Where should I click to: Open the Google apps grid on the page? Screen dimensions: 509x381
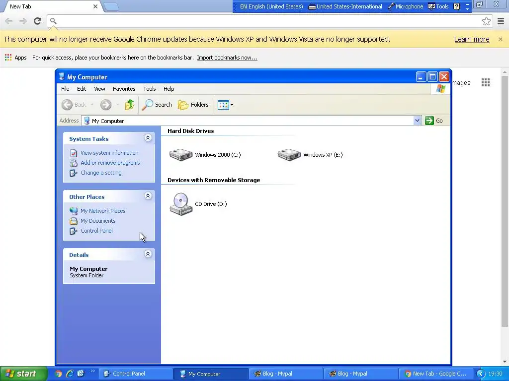[486, 83]
